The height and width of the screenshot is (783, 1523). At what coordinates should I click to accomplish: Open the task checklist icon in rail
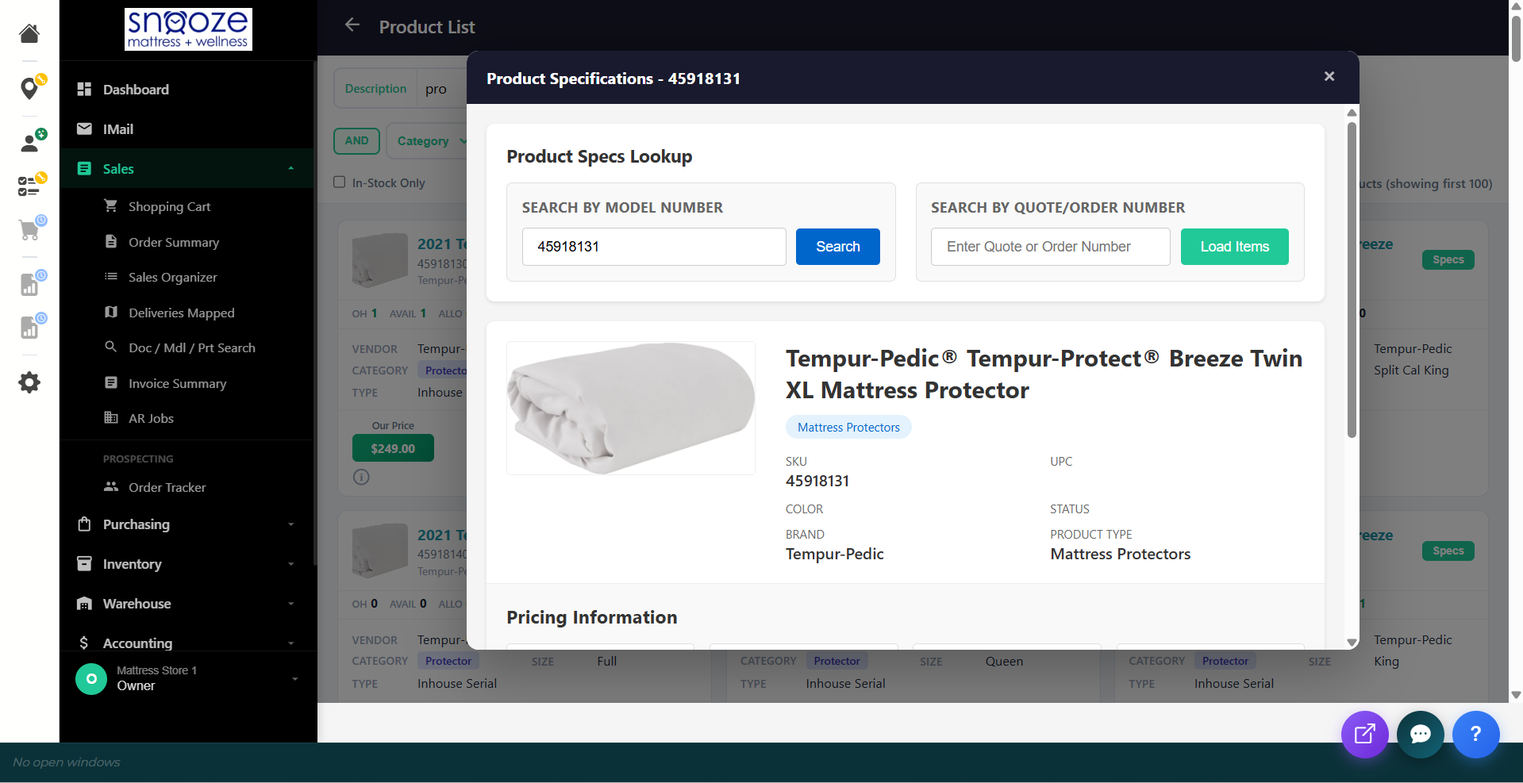tap(31, 186)
